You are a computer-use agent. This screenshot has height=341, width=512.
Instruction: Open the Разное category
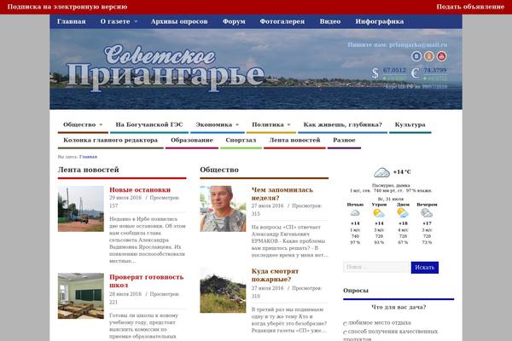pyautogui.click(x=344, y=140)
